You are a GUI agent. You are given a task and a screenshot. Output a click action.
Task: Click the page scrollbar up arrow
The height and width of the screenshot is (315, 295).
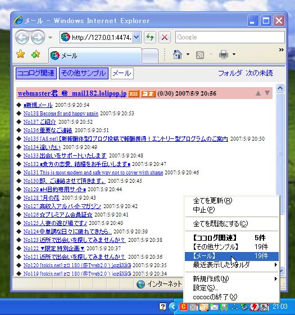coord(280,88)
